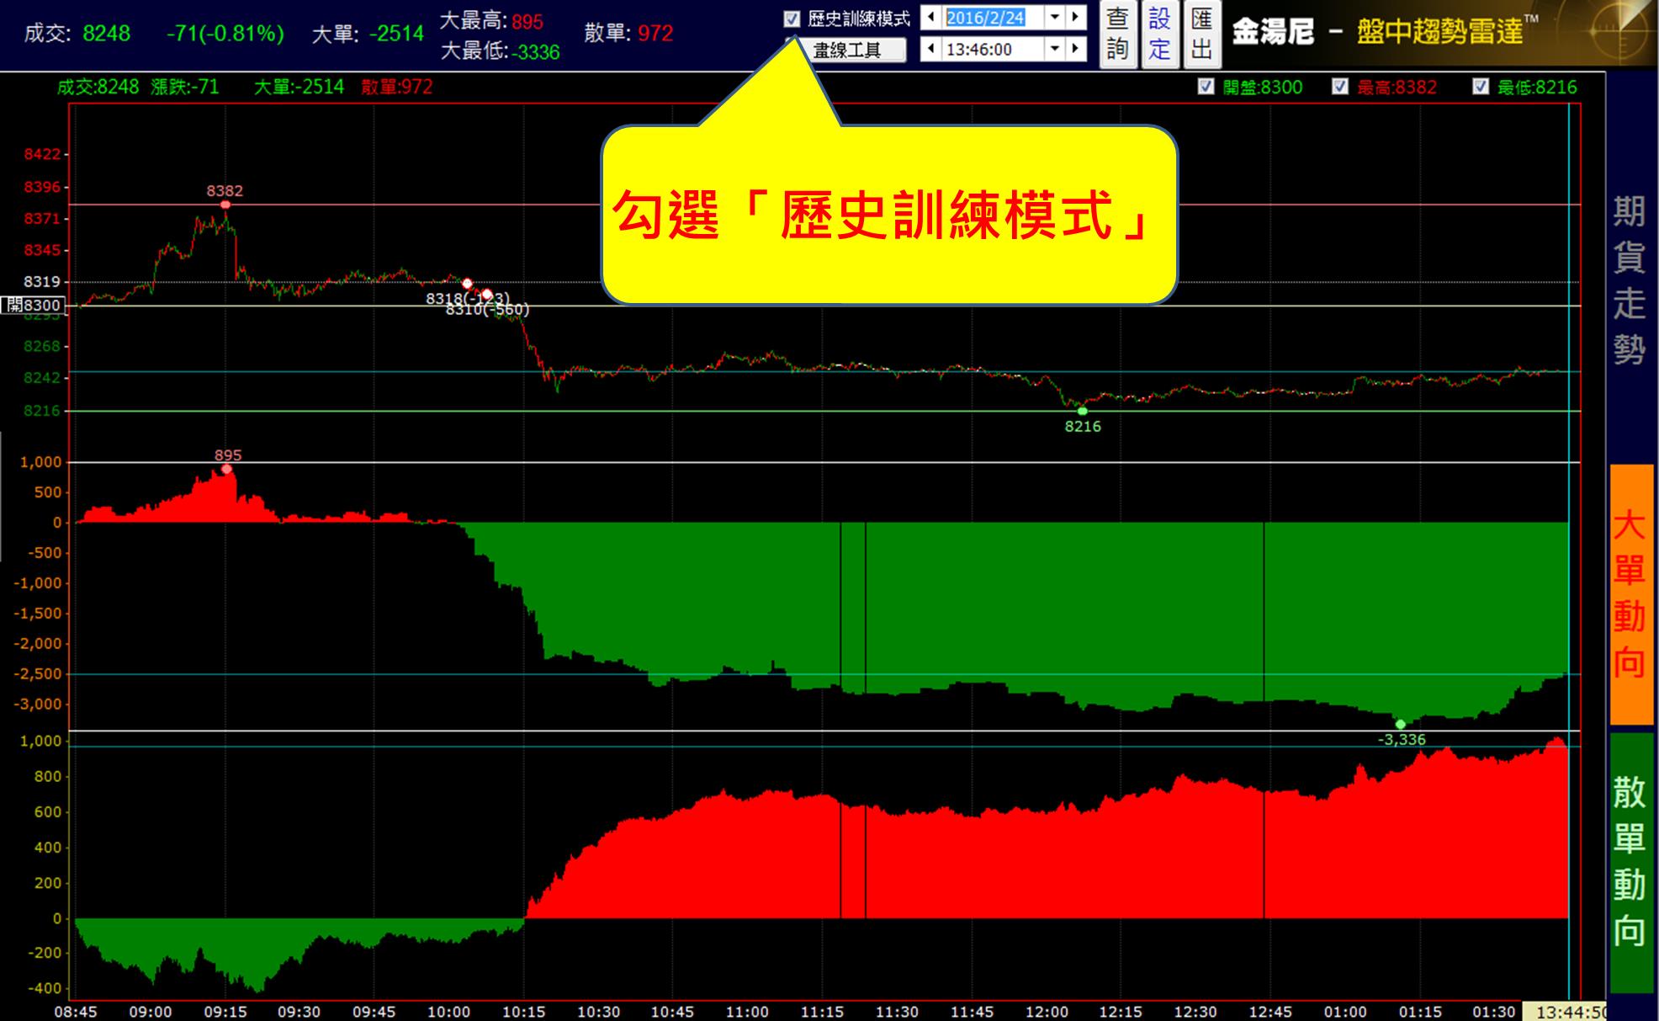Select the 期貨走勢 side tab
The width and height of the screenshot is (1659, 1021).
(1630, 279)
